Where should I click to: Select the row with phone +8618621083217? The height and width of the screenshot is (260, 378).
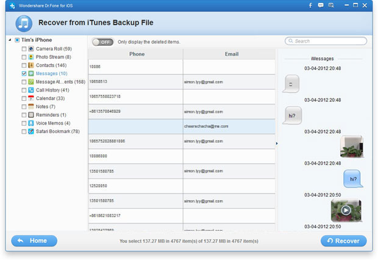(182, 215)
